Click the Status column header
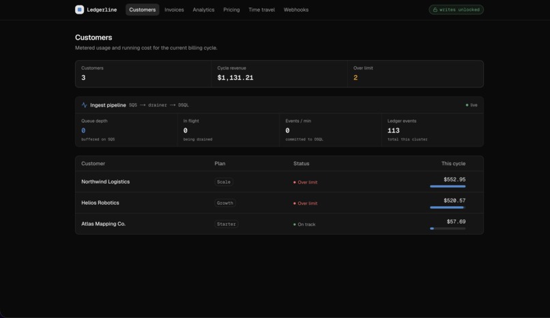 (x=302, y=163)
